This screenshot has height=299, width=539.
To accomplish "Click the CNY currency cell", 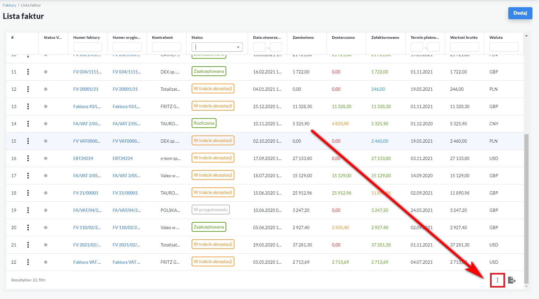I will tap(494, 124).
